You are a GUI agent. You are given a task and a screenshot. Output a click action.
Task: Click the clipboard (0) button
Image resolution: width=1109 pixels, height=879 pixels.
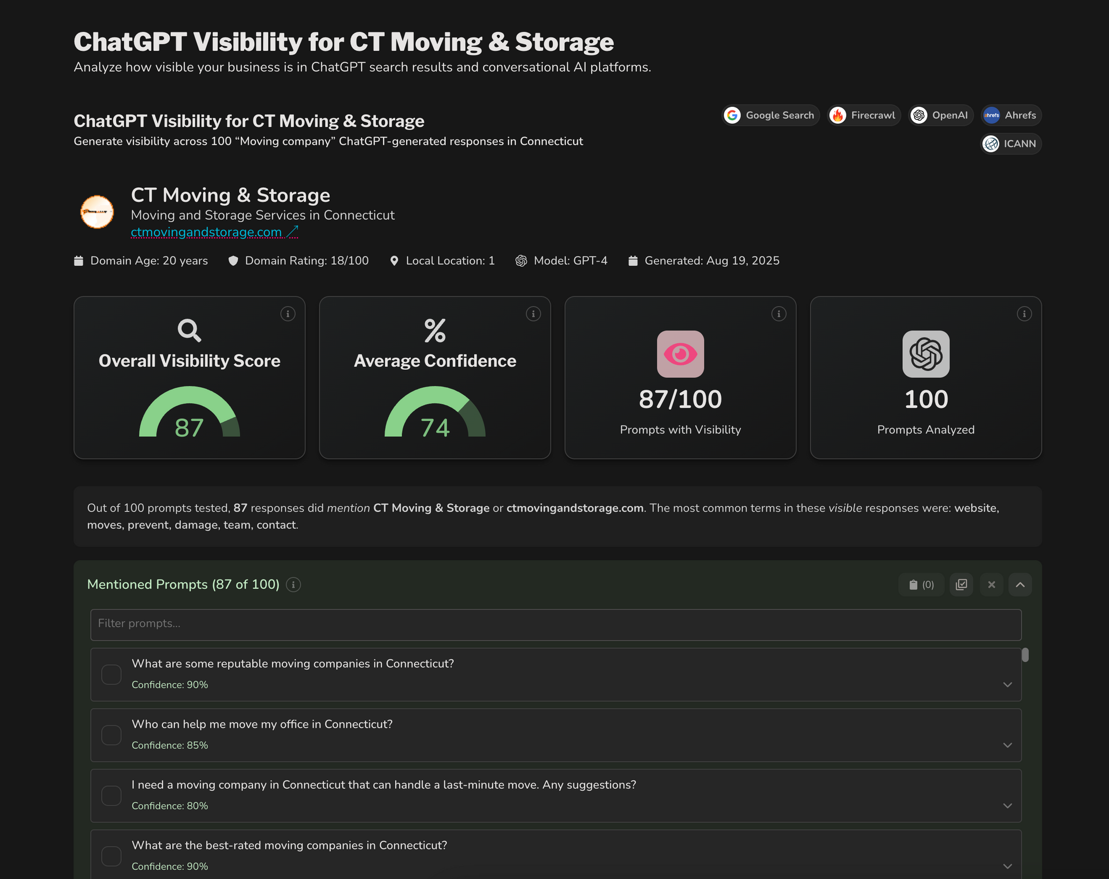point(921,585)
